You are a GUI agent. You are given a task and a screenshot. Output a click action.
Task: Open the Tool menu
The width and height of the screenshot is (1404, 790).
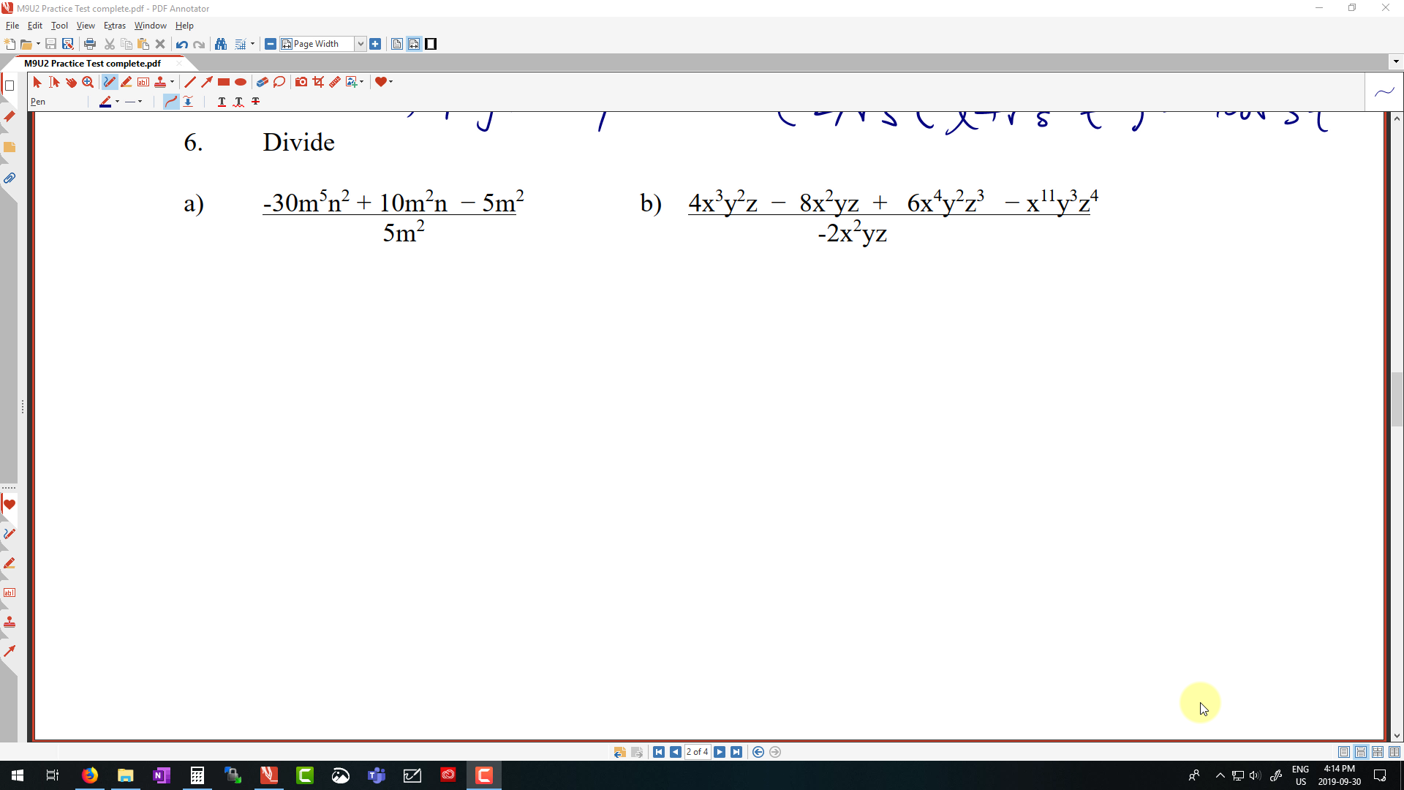click(59, 26)
